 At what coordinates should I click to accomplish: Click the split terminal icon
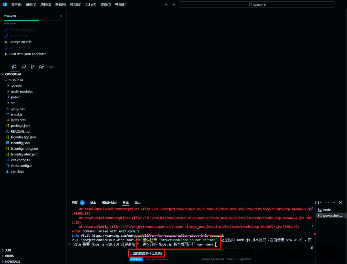[x=317, y=203]
